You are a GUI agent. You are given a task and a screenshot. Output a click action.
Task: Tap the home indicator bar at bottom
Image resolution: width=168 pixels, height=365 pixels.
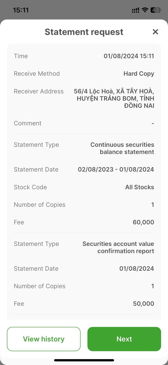point(84,360)
